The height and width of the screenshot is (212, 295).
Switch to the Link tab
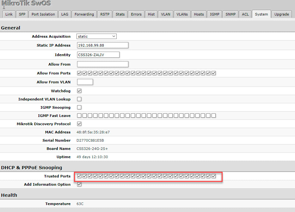(9, 14)
